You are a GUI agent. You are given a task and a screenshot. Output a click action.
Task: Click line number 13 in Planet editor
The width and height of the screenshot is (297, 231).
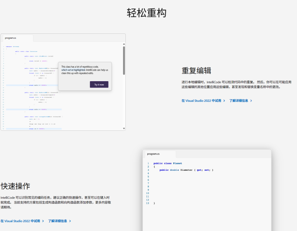click(147, 203)
